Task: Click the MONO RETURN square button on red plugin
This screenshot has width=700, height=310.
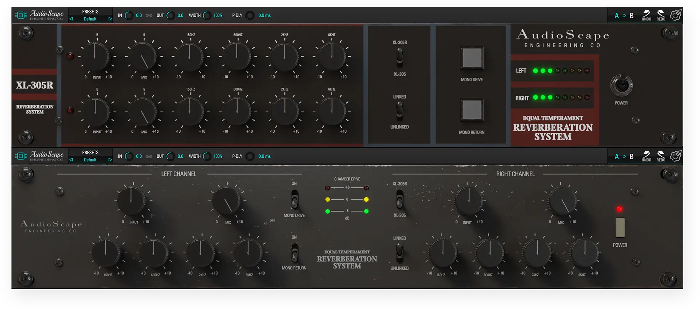Action: (x=472, y=110)
